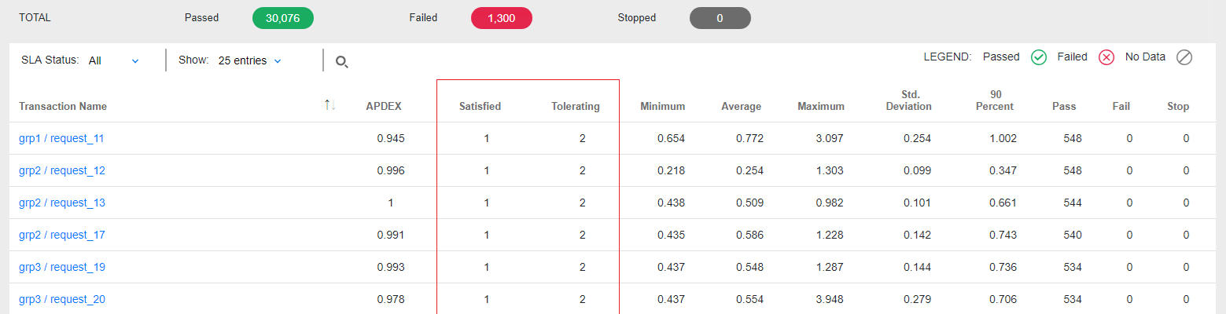This screenshot has height=314, width=1226.
Task: Click the red 1,300 Failed badge
Action: 501,18
